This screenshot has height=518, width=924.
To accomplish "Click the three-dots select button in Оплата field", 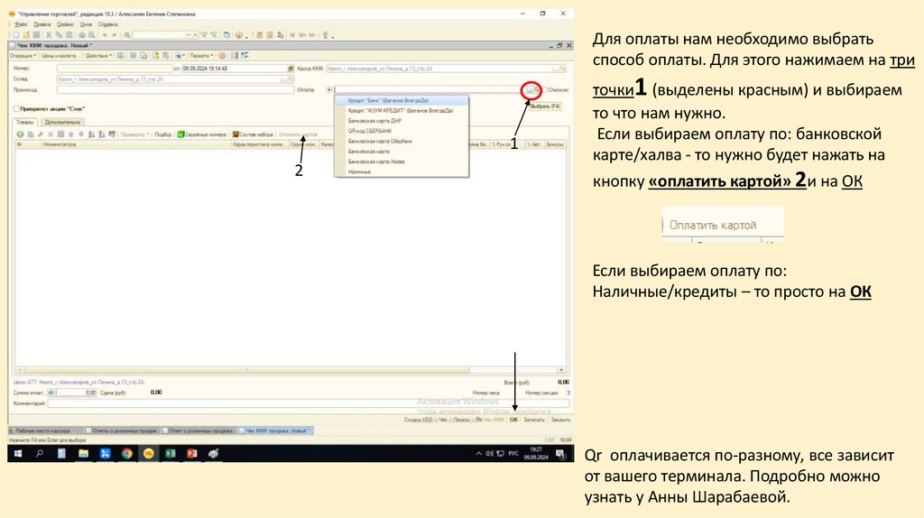I will (x=528, y=90).
